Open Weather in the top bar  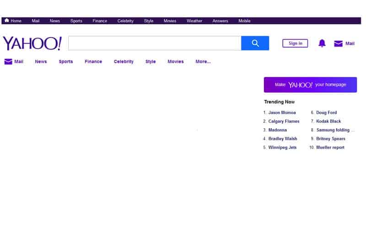194,21
